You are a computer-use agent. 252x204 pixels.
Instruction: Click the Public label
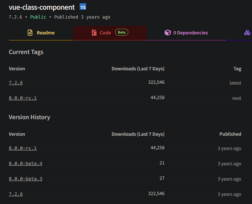tap(38, 17)
